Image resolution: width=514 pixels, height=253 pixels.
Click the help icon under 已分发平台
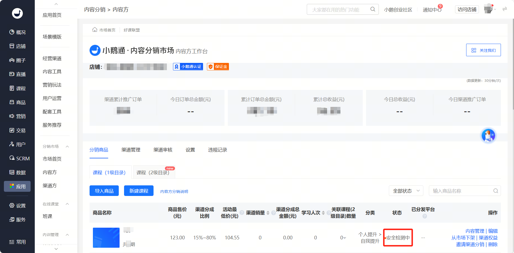424,216
